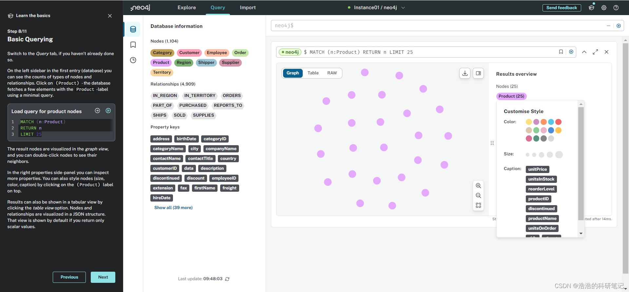The width and height of the screenshot is (629, 292).
Task: Go to the Next guide step
Action: (x=103, y=277)
